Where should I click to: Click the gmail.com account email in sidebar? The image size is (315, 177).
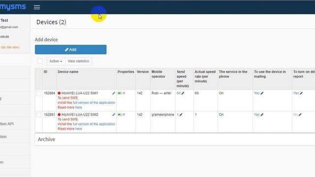(9, 27)
